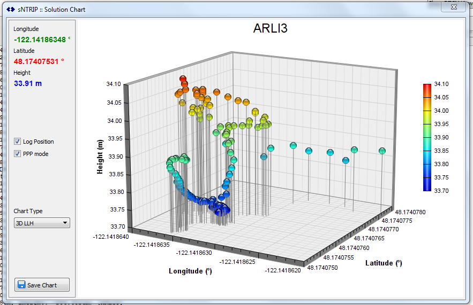The width and height of the screenshot is (473, 305).
Task: Toggle the Log Position checkbox
Action: click(x=18, y=142)
